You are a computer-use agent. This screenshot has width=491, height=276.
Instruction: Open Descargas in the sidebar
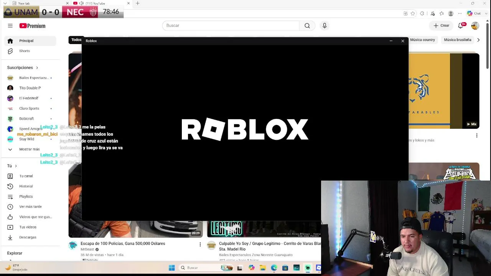(x=29, y=237)
